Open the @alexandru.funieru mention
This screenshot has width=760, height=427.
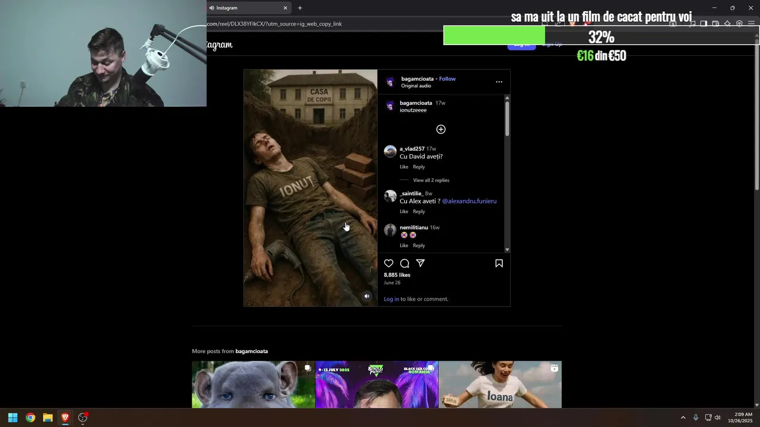click(469, 201)
